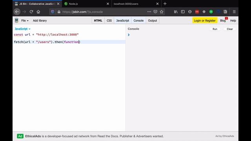Bookmark this page with the star icon
The width and height of the screenshot is (251, 141).
click(x=162, y=12)
